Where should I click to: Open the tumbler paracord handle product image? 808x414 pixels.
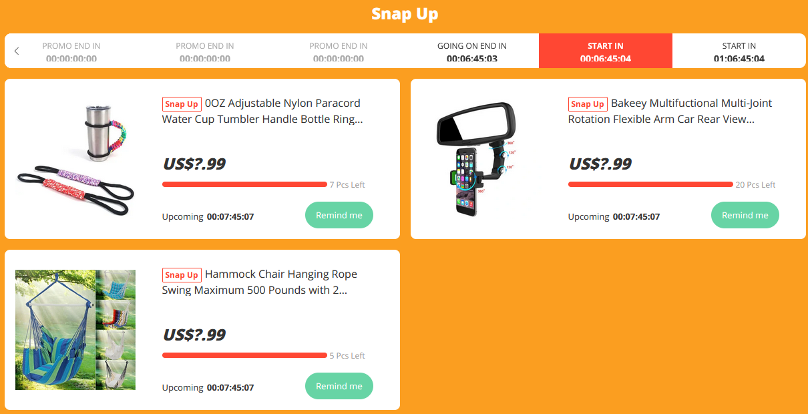[75, 159]
